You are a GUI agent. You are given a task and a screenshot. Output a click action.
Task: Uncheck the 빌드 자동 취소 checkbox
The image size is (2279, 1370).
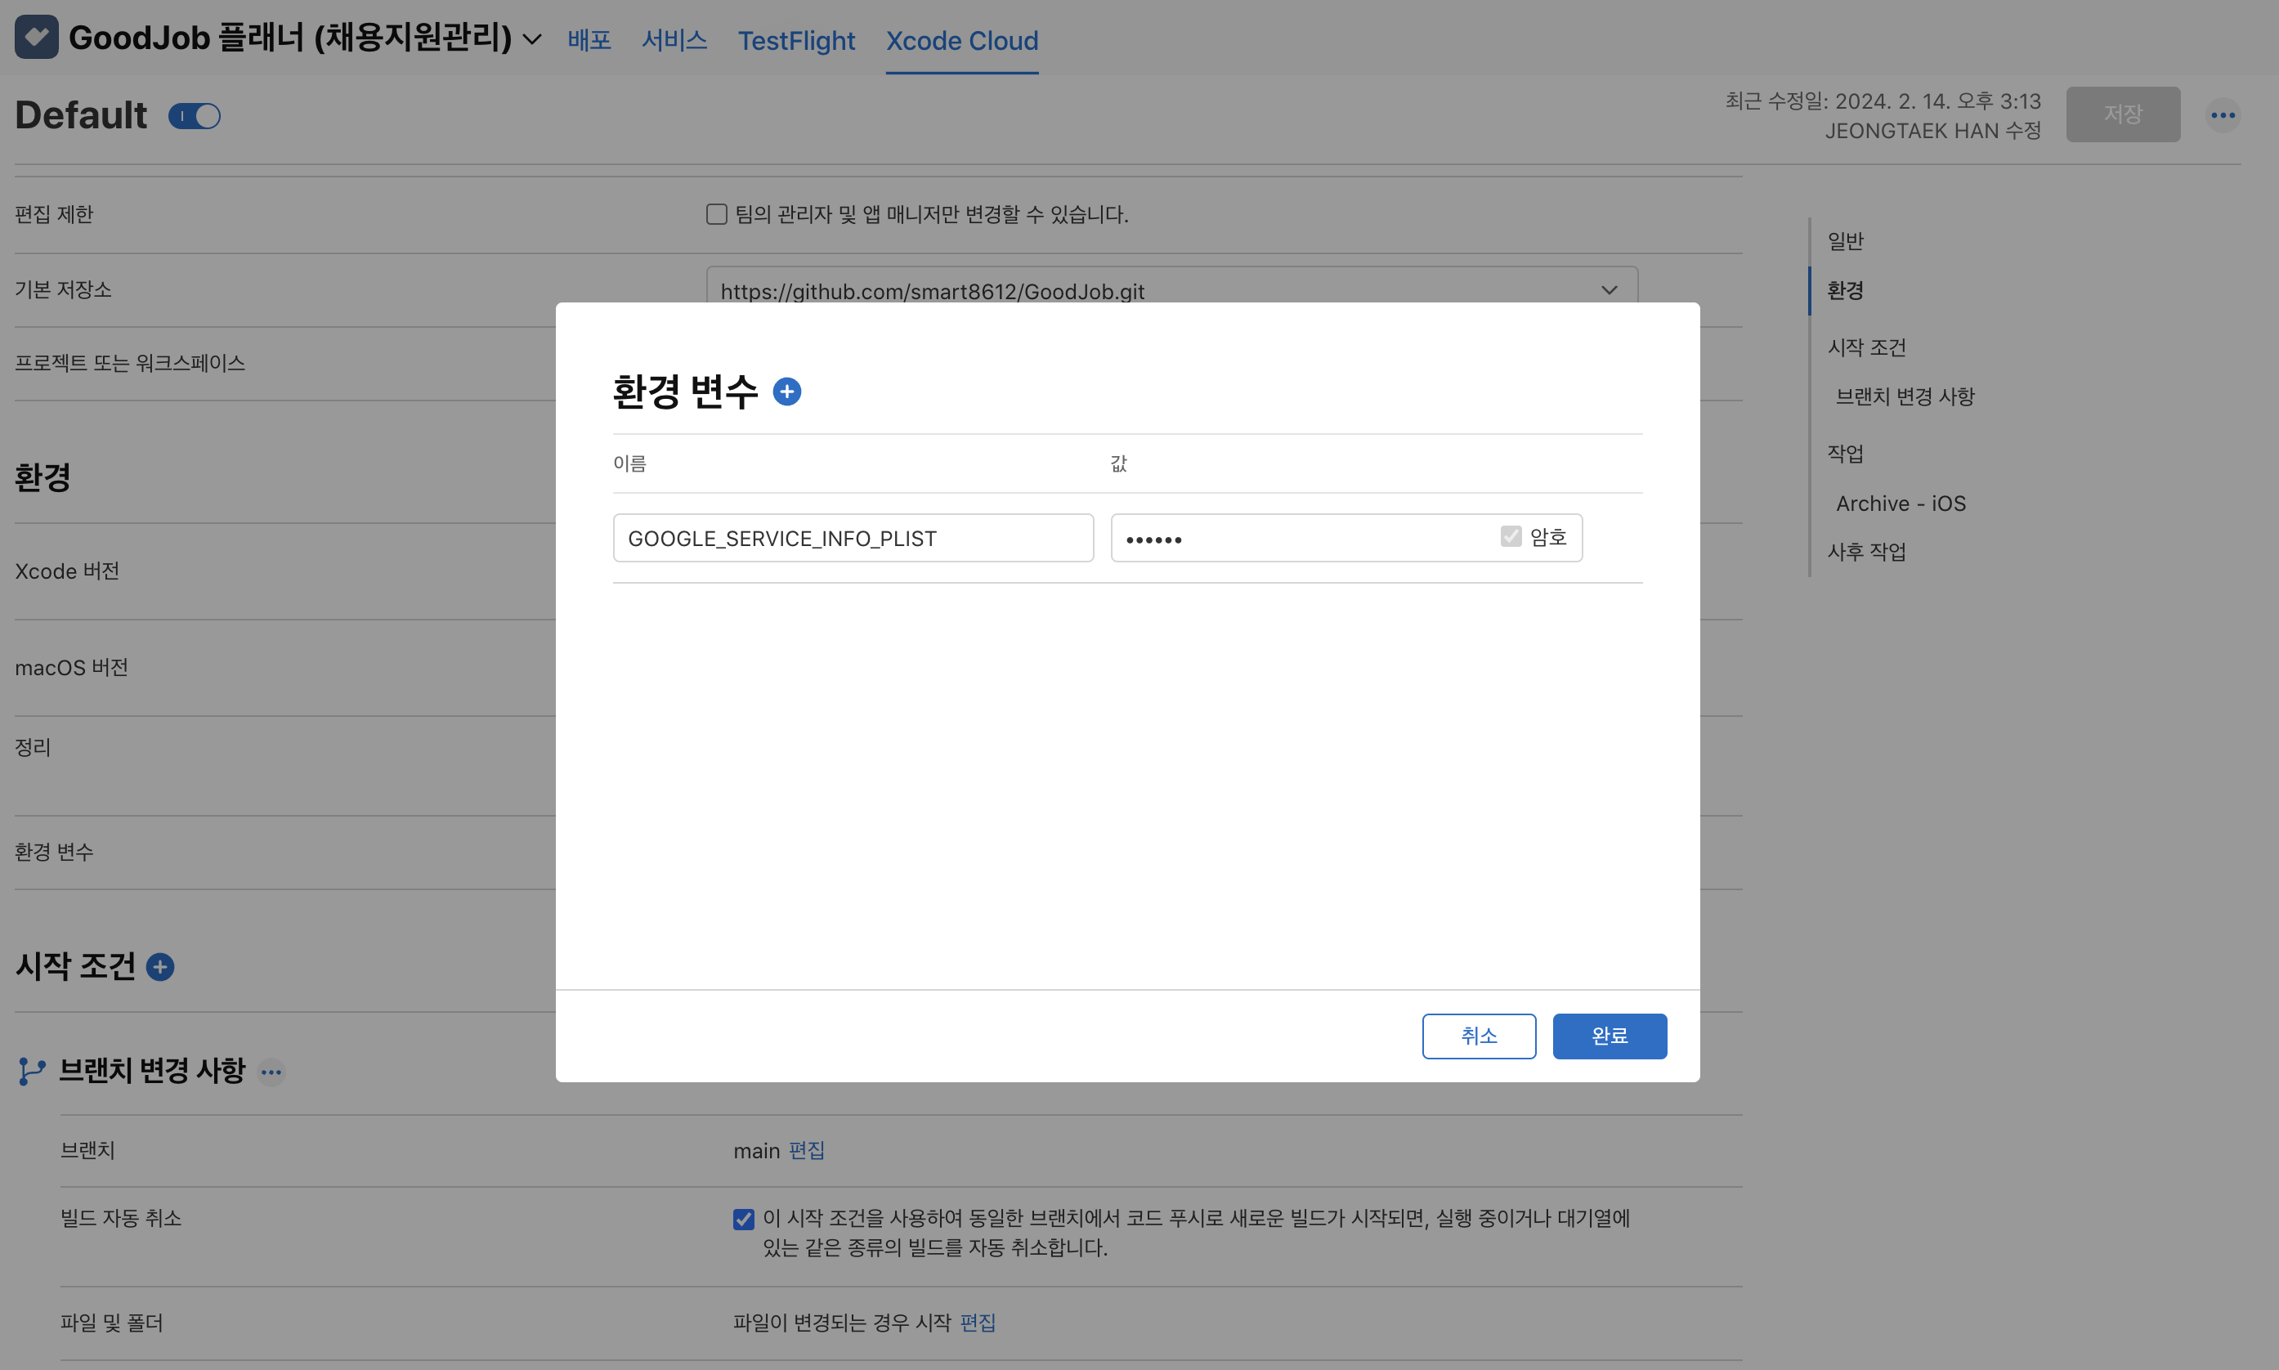(x=743, y=1219)
